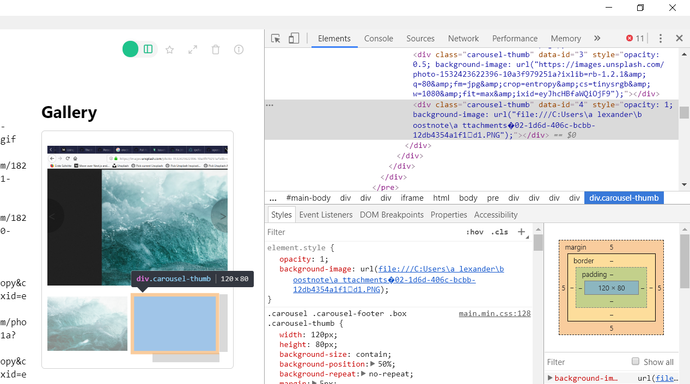Expand note to fullscreen icon
690x384 pixels.
click(193, 49)
